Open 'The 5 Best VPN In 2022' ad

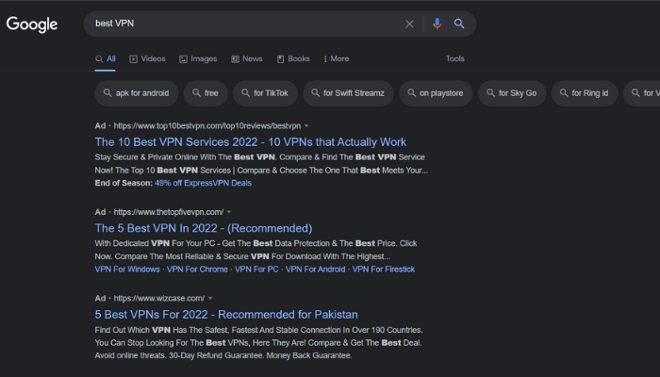(x=204, y=228)
